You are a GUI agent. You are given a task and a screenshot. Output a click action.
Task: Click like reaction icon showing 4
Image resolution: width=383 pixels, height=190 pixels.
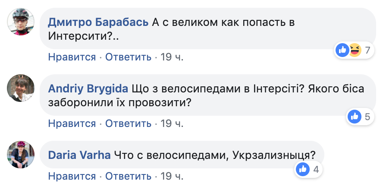tap(302, 169)
